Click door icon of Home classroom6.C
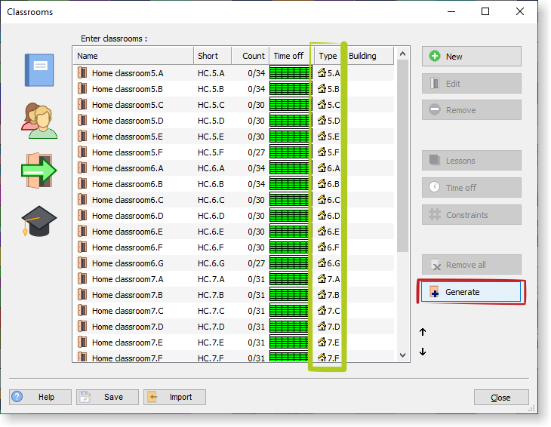 click(82, 199)
